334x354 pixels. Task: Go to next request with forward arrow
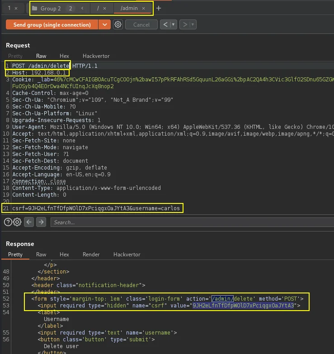pos(185,24)
